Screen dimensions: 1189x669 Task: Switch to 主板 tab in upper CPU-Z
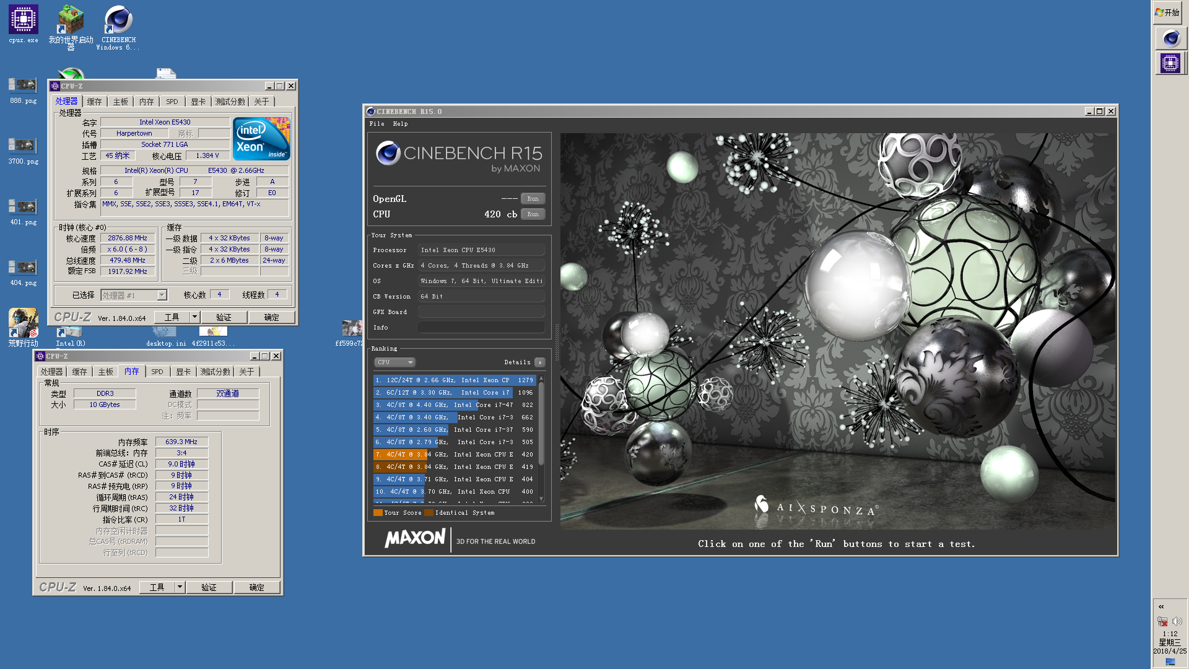point(120,102)
